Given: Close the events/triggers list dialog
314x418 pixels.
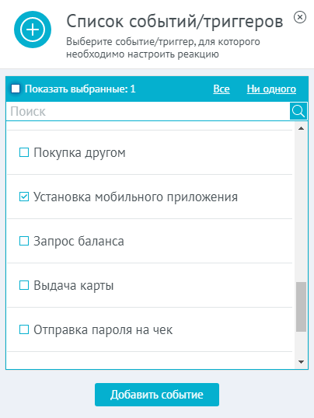Looking at the screenshot, I should [x=300, y=17].
